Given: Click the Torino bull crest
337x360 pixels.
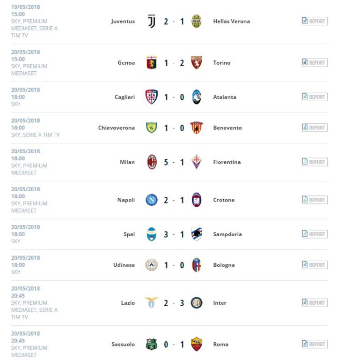Looking at the screenshot, I should click(197, 63).
